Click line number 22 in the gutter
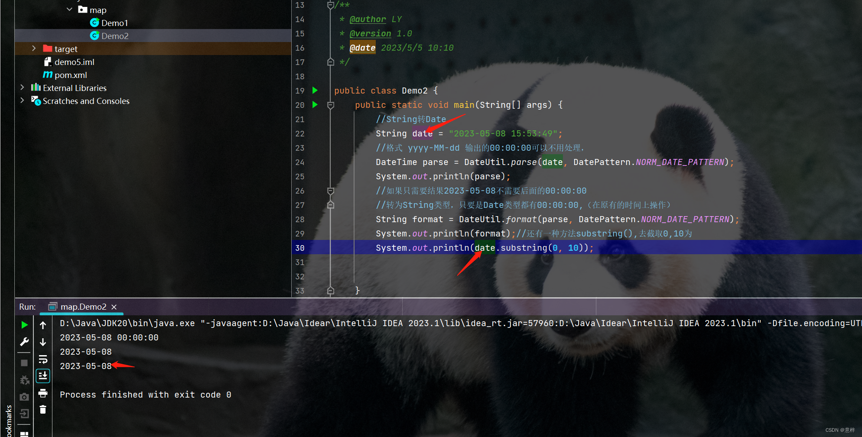Screen dimensions: 862x437 point(300,133)
